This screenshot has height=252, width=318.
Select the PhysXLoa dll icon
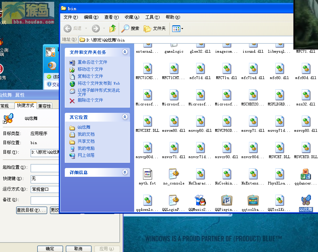pyautogui.click(x=279, y=174)
